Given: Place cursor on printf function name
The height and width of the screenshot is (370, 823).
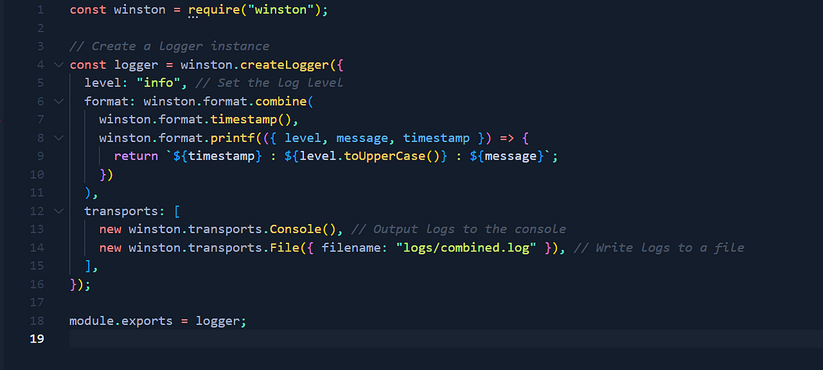Looking at the screenshot, I should click(229, 138).
